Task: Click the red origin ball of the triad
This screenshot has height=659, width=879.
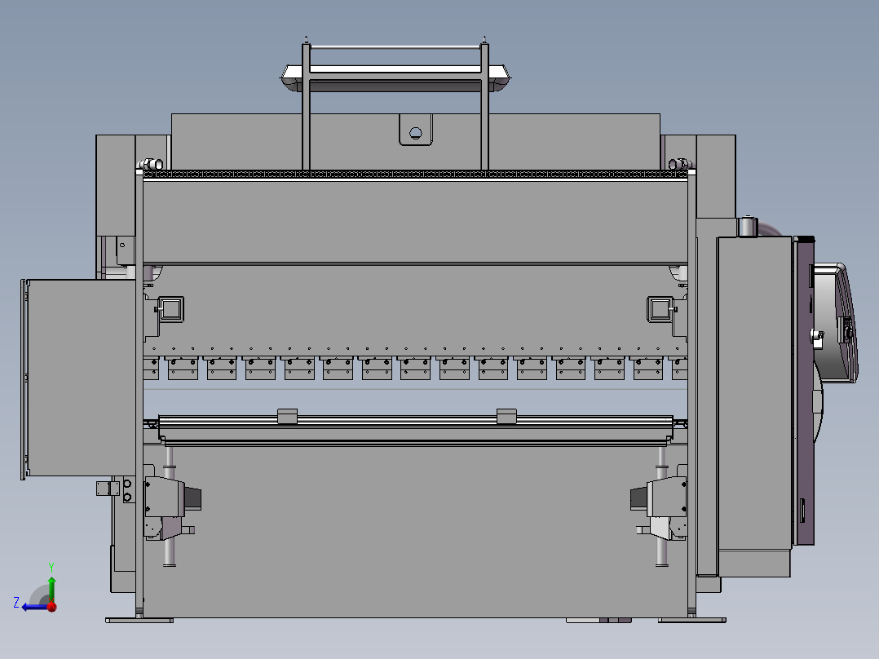Action: pos(52,606)
